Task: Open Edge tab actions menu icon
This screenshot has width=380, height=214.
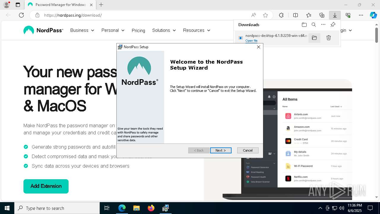Action: [18, 5]
